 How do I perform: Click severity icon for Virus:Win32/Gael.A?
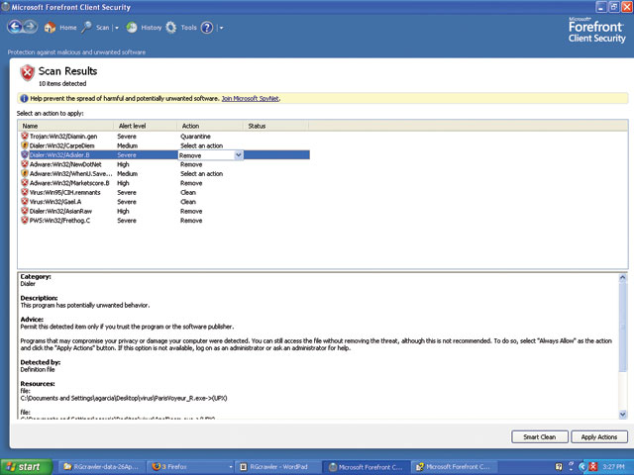[x=25, y=202]
